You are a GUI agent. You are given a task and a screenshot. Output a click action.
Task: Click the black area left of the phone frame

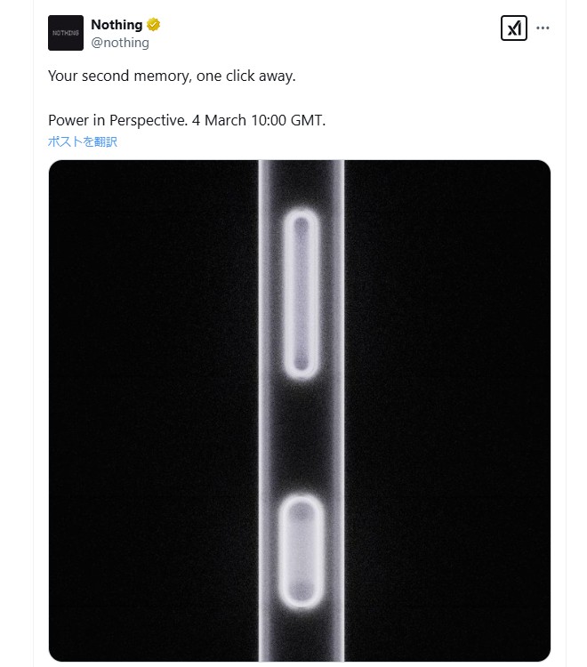pos(151,409)
